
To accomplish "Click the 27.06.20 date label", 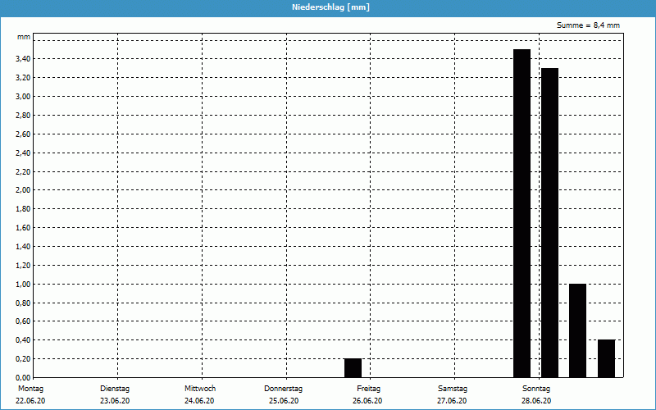I will click(x=452, y=401).
